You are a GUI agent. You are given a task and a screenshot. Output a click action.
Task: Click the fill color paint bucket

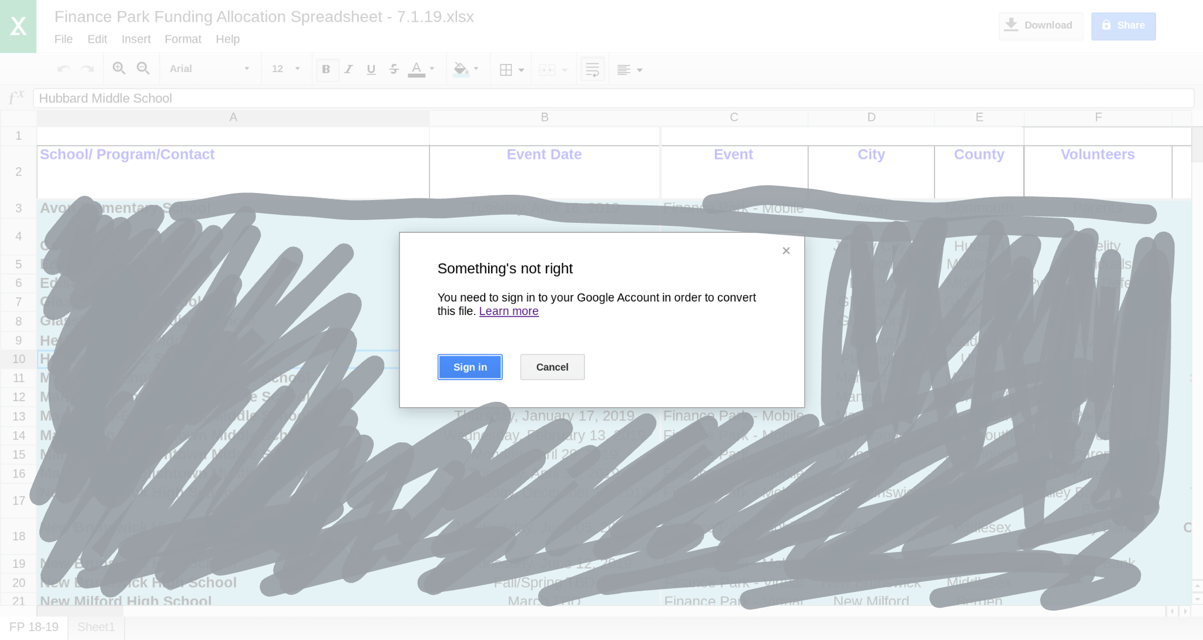(461, 69)
